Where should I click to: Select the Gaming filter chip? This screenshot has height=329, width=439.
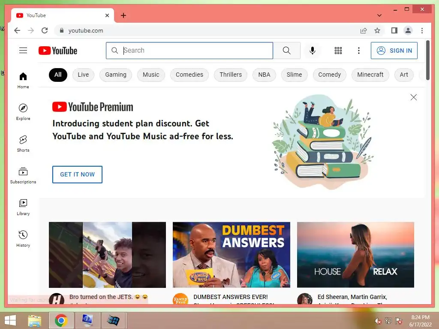116,75
